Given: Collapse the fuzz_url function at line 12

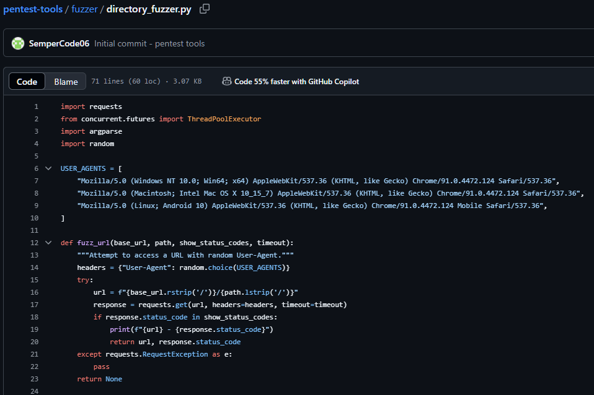Looking at the screenshot, I should [x=48, y=243].
